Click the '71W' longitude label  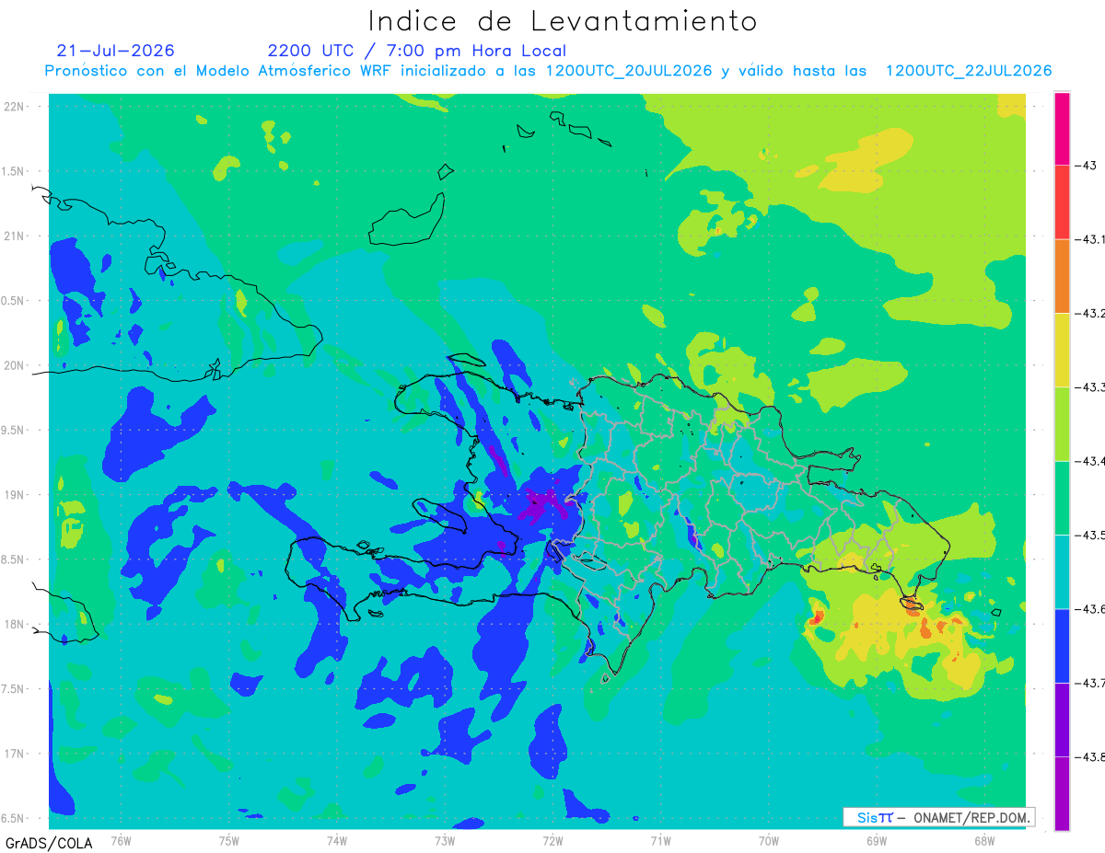(x=661, y=840)
